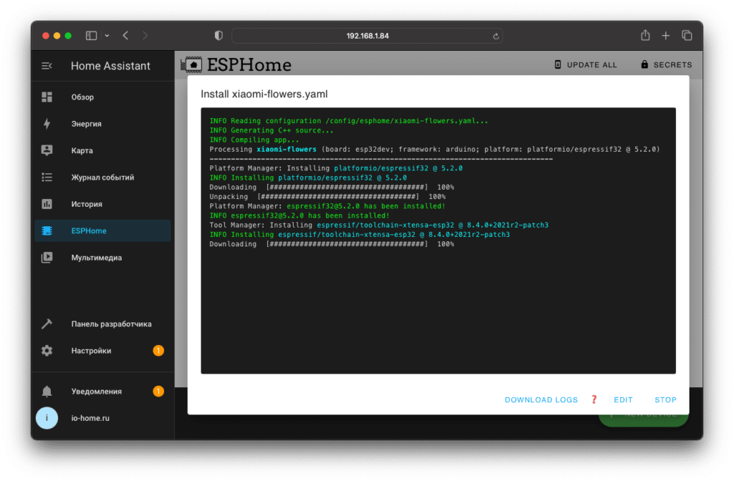734x481 pixels.
Task: Open a new browser tab
Action: [666, 36]
